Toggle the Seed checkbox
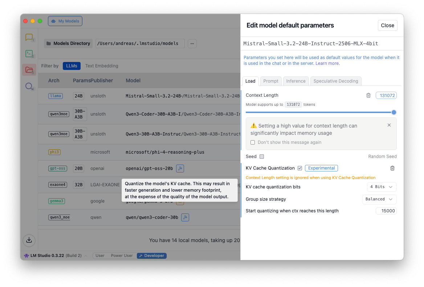The height and width of the screenshot is (287, 424). (262, 157)
